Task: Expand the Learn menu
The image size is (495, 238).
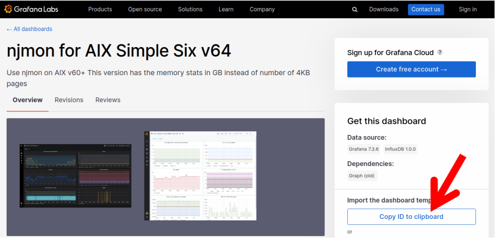Action: [226, 9]
